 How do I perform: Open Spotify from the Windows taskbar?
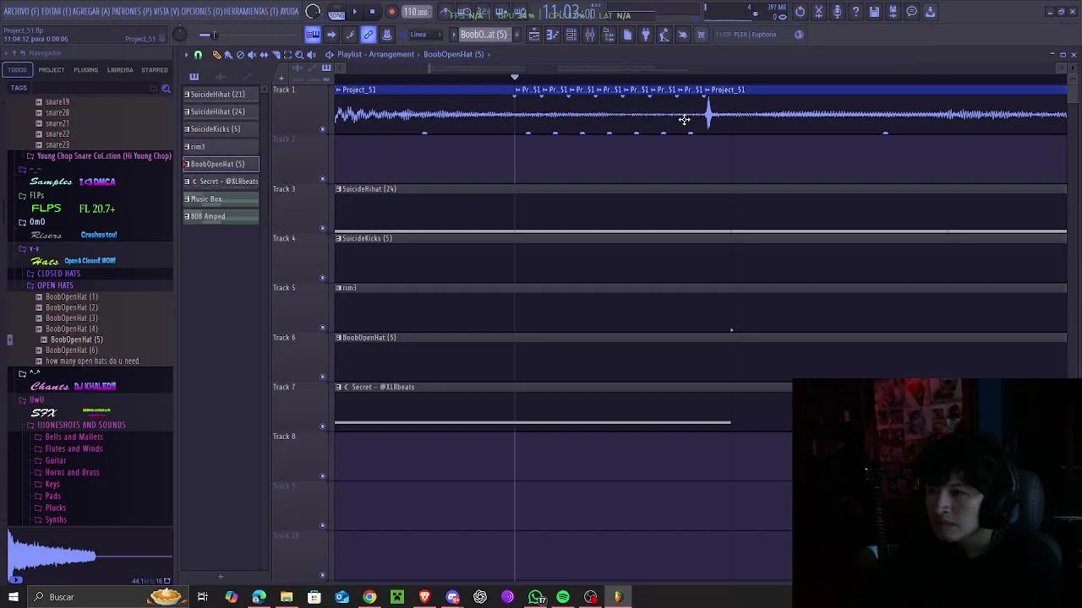tap(563, 597)
